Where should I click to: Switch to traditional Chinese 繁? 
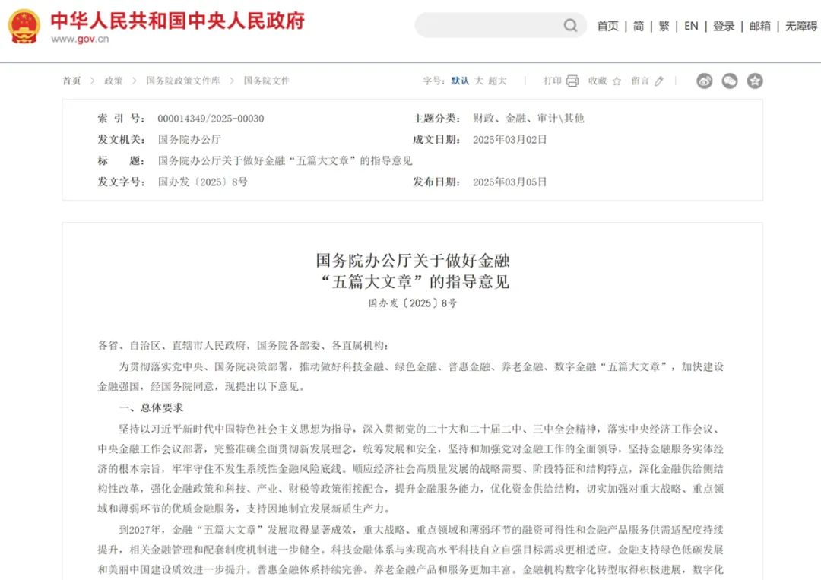coord(664,26)
